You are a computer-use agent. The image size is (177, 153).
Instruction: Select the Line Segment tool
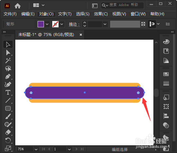click(8, 100)
